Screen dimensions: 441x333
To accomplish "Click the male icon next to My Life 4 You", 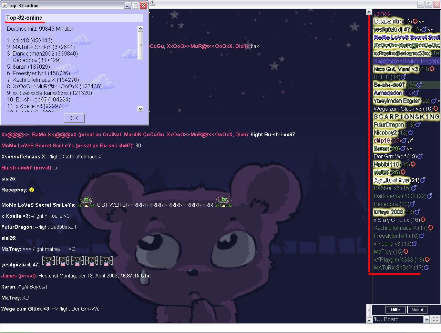I will coord(423,180).
